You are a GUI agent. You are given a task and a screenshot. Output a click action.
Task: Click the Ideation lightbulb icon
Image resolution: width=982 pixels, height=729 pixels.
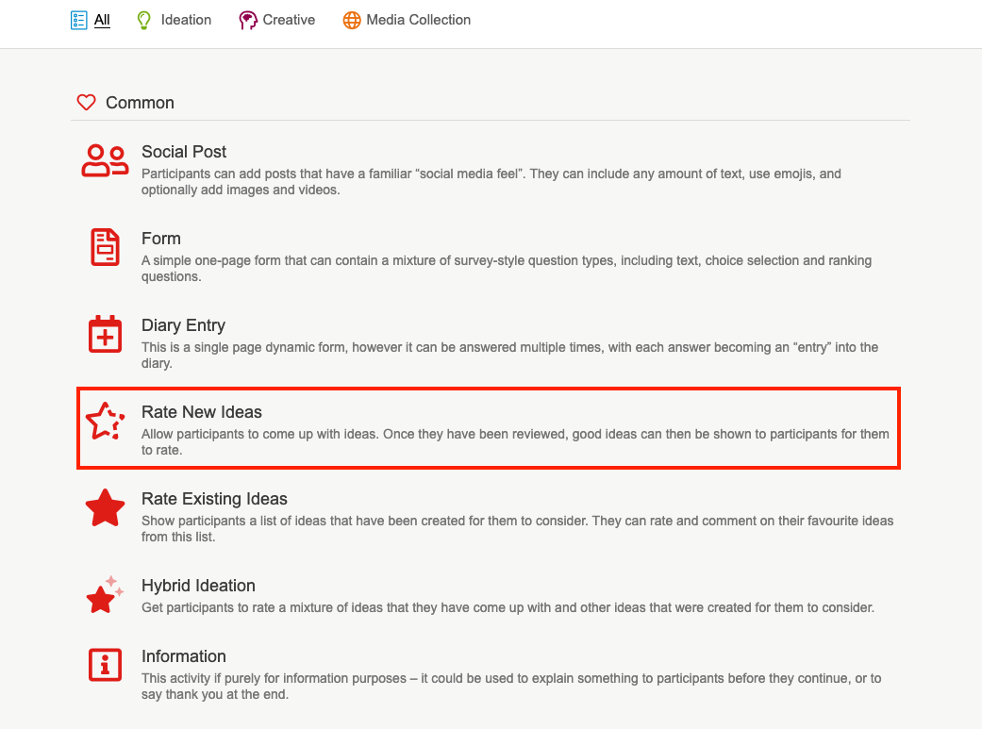(x=144, y=20)
